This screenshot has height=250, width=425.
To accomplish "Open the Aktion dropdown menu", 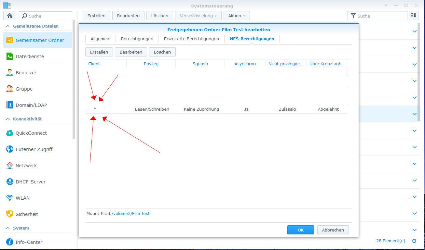I will coord(237,16).
